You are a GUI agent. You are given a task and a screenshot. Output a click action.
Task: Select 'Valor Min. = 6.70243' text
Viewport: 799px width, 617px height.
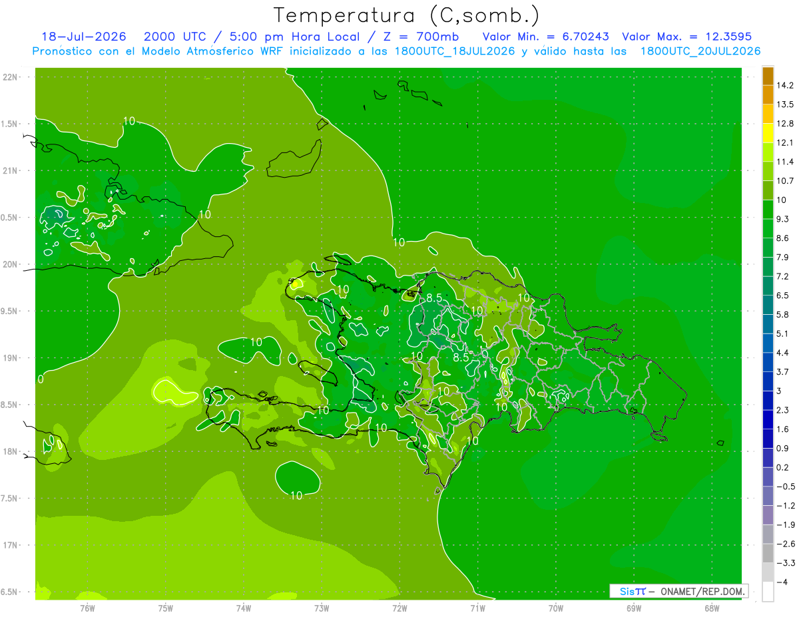pyautogui.click(x=545, y=37)
